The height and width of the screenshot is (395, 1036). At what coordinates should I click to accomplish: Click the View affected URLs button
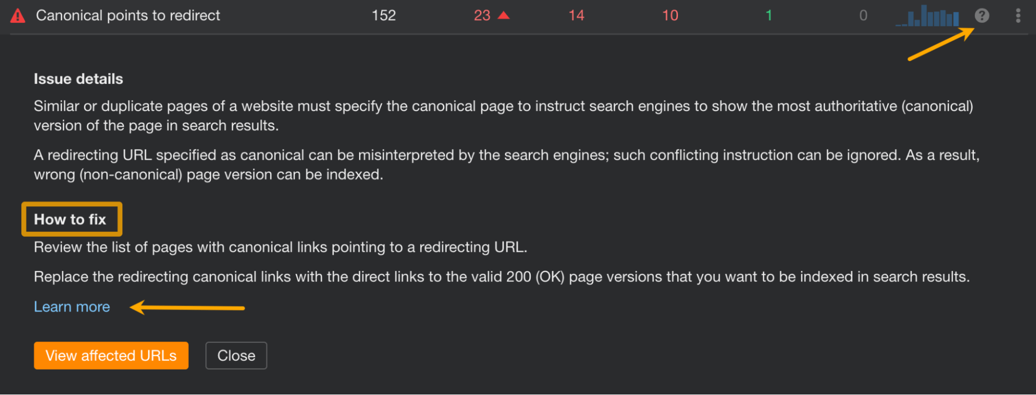(110, 355)
